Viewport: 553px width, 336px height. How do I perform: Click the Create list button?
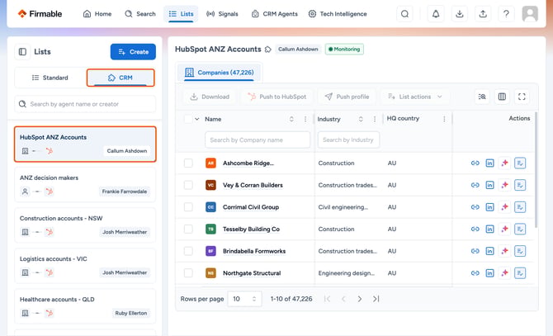click(x=133, y=52)
